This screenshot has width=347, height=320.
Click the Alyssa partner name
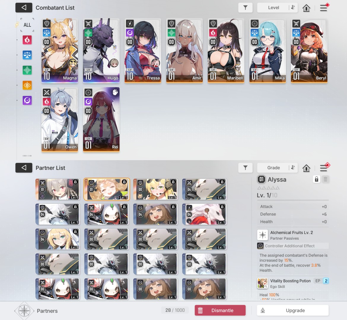tap(277, 179)
